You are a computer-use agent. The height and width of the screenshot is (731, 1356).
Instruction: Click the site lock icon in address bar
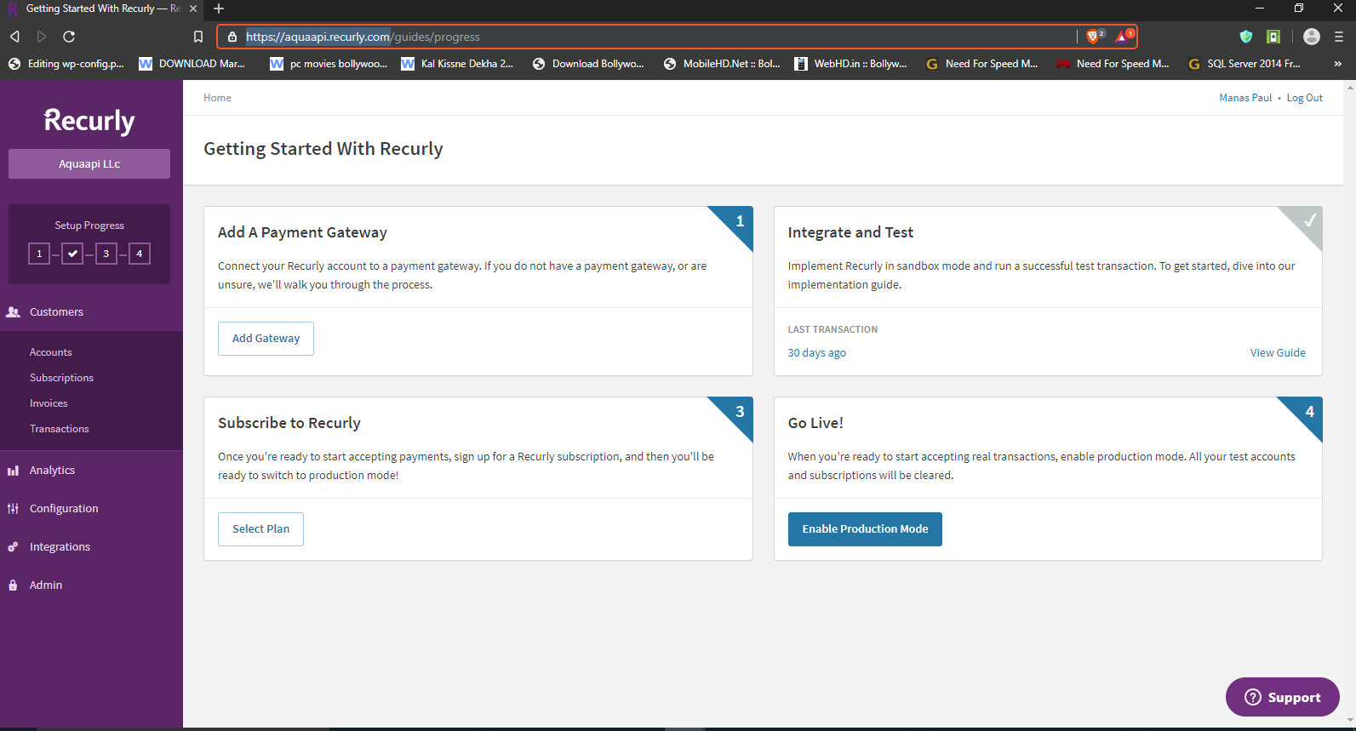click(232, 37)
